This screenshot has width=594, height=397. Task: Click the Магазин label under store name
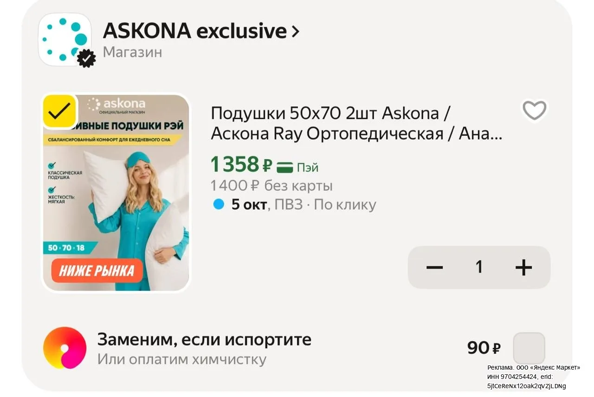tap(133, 52)
